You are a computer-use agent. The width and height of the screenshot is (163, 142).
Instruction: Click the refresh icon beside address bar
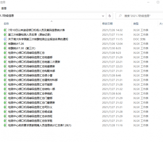(110, 16)
